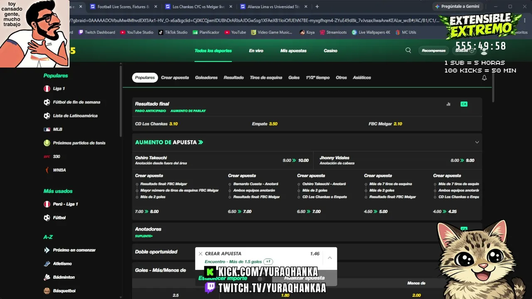The width and height of the screenshot is (532, 299).
Task: Open the YouTube Studio bookmark
Action: [x=137, y=32]
